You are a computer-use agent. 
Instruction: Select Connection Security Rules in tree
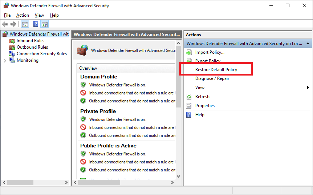(x=42, y=54)
